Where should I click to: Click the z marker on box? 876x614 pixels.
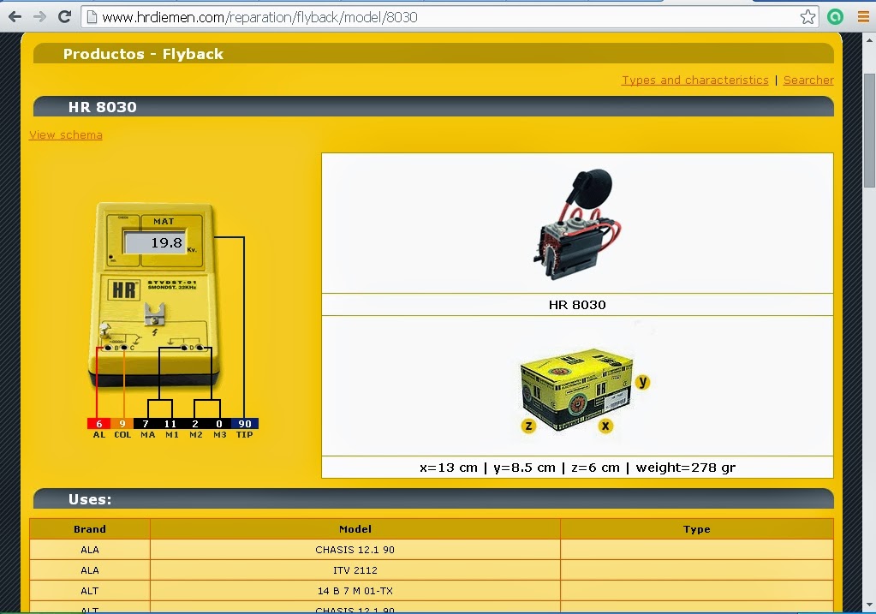tap(528, 426)
